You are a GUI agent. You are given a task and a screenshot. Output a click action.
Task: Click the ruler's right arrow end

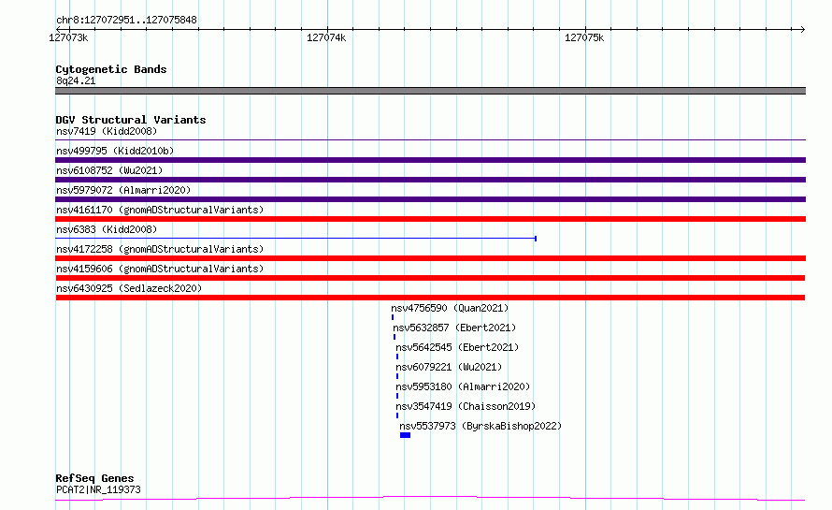click(803, 29)
